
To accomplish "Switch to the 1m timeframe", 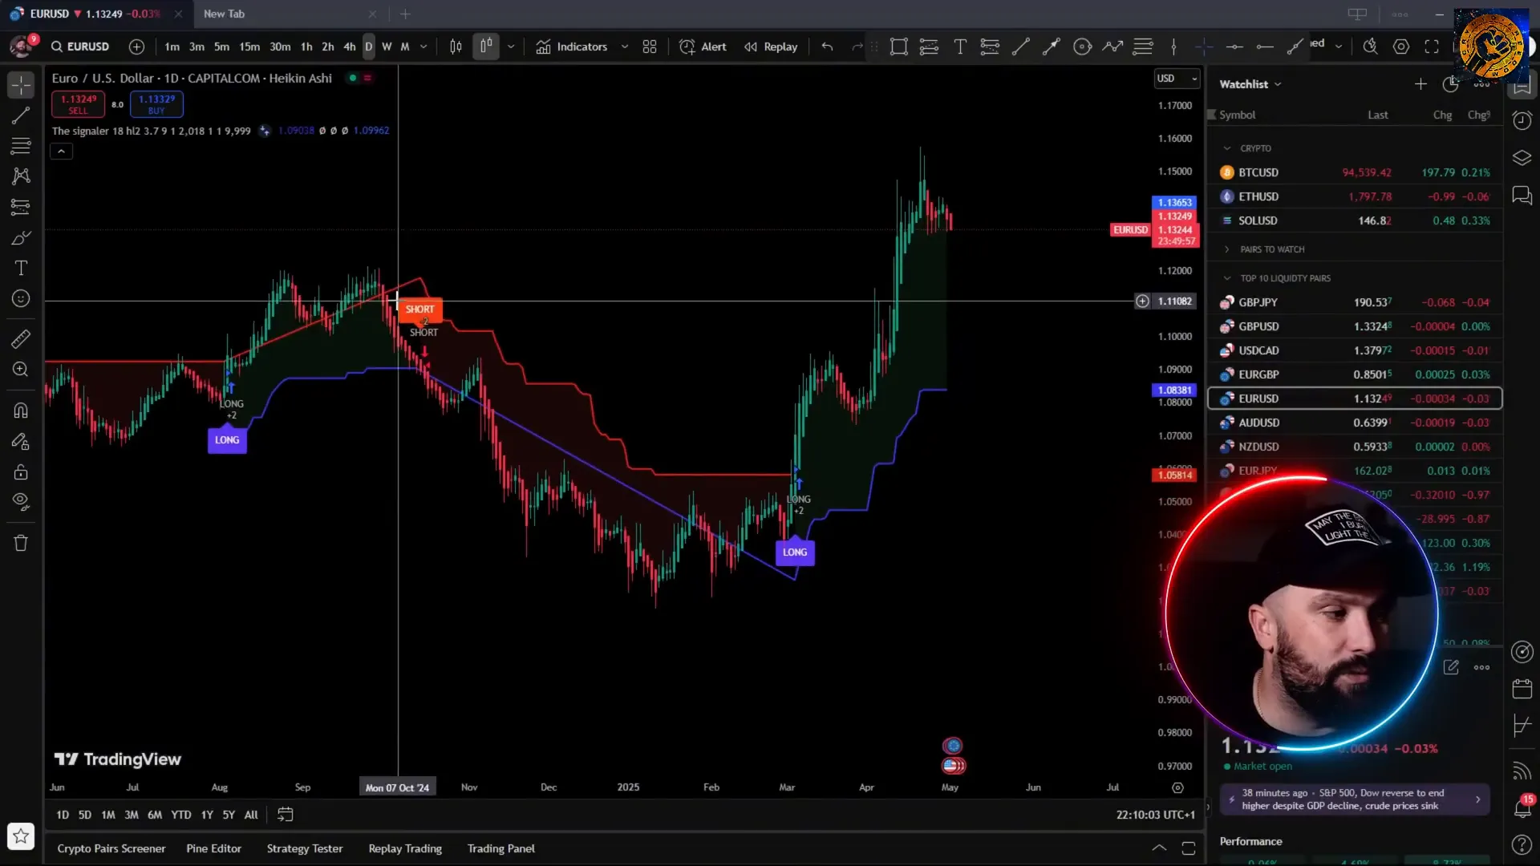I will (172, 47).
